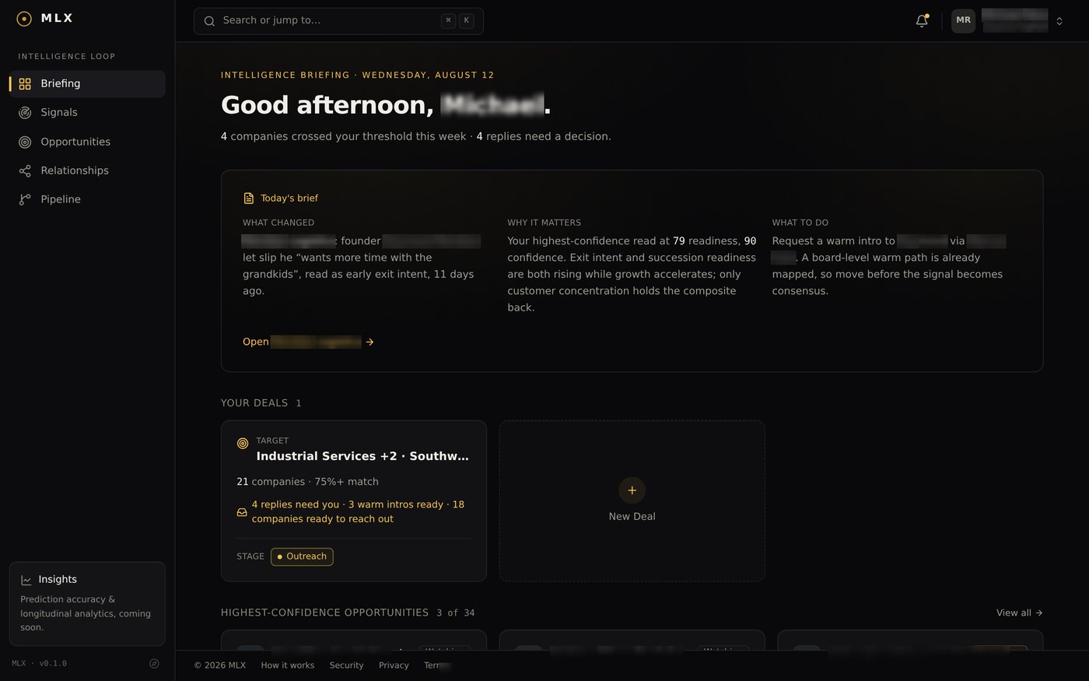
Task: Follow the Open company link in brief
Action: click(x=308, y=342)
